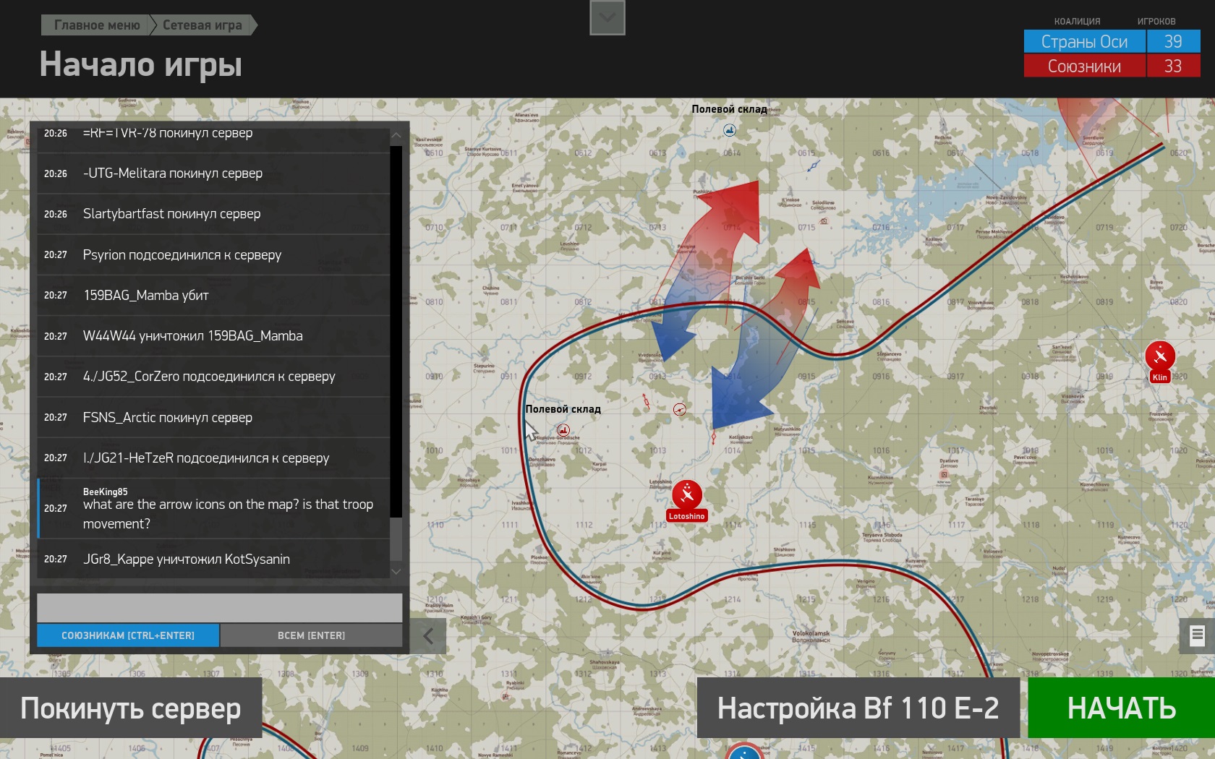Click '4./JG52_CorZero подсоединился к серверу' entry
This screenshot has height=759, width=1215.
214,377
